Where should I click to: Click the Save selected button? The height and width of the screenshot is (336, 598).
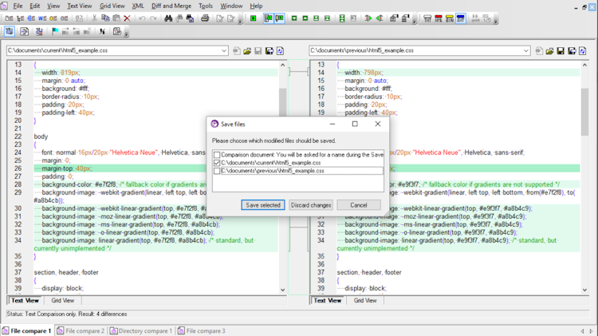(x=263, y=205)
